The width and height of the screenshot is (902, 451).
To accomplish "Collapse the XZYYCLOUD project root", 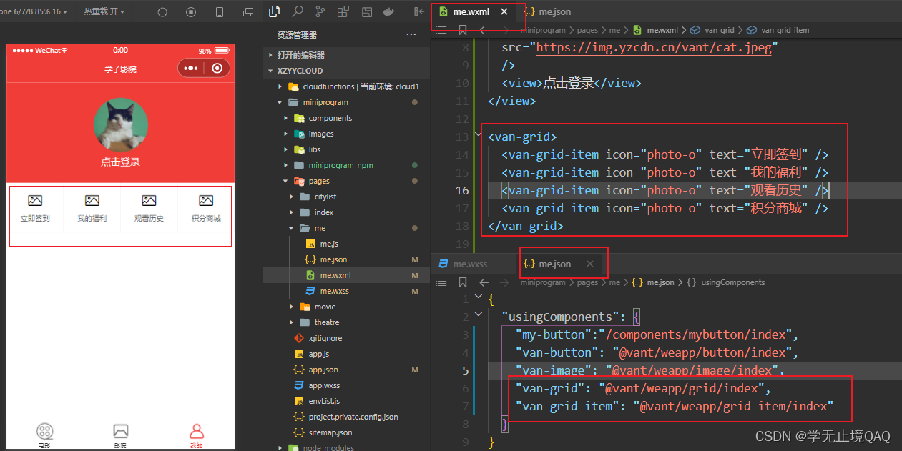I will pyautogui.click(x=300, y=71).
